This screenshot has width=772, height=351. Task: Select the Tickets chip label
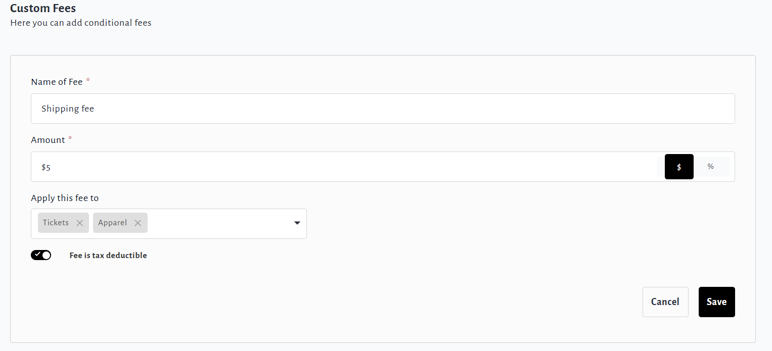click(x=56, y=223)
